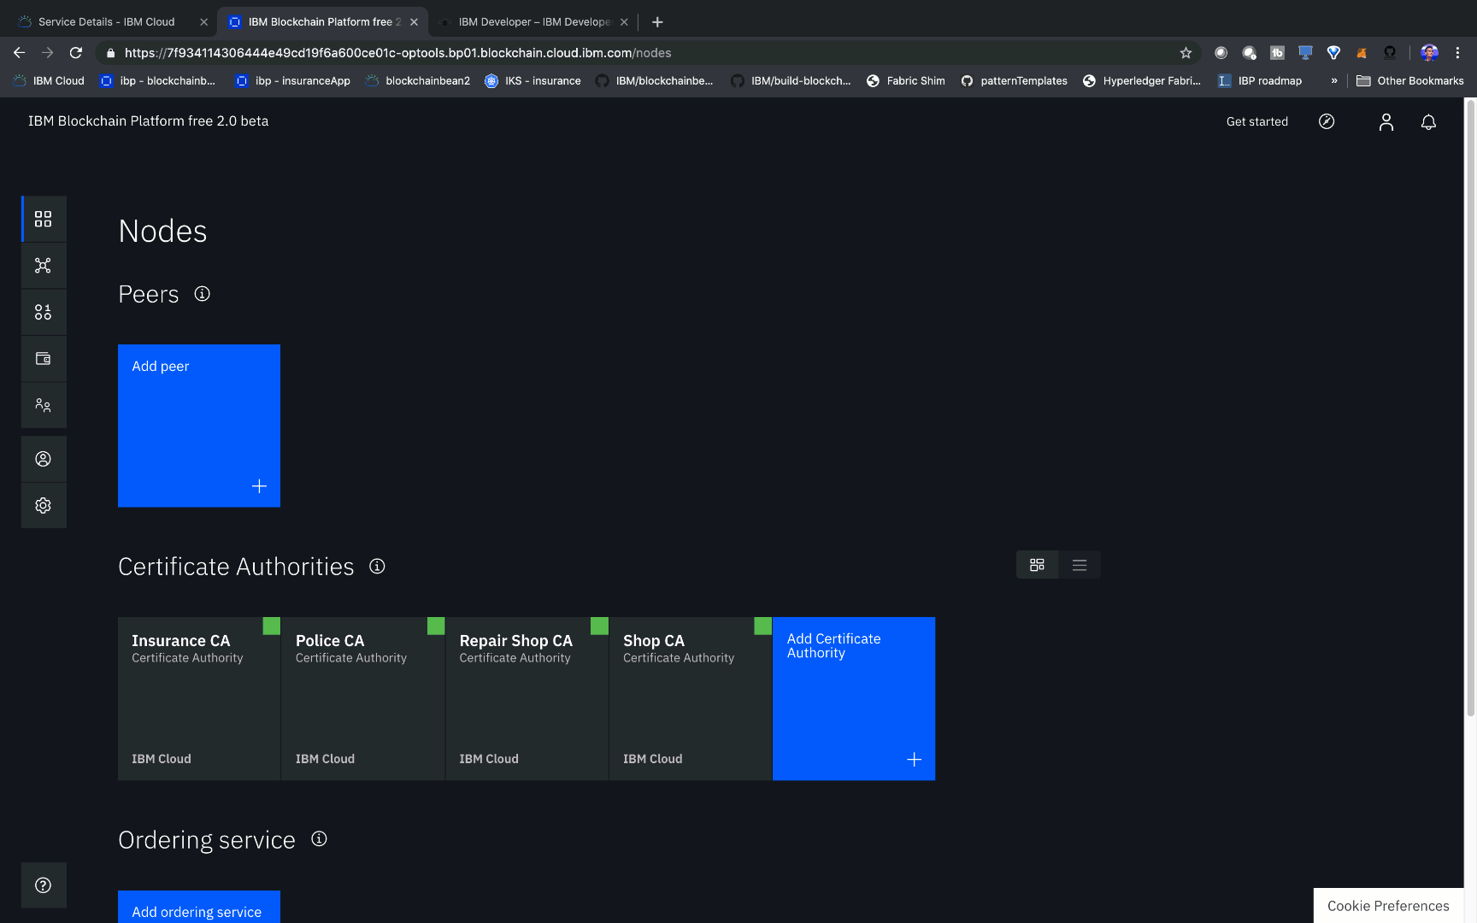Screen dimensions: 1477x923
Task: Open the Fabric Shim bookmark
Action: point(905,81)
